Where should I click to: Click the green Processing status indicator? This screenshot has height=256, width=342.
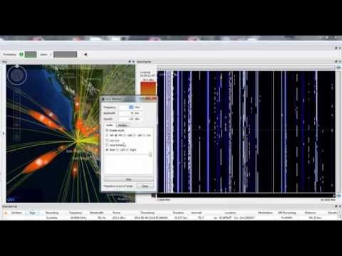point(21,55)
